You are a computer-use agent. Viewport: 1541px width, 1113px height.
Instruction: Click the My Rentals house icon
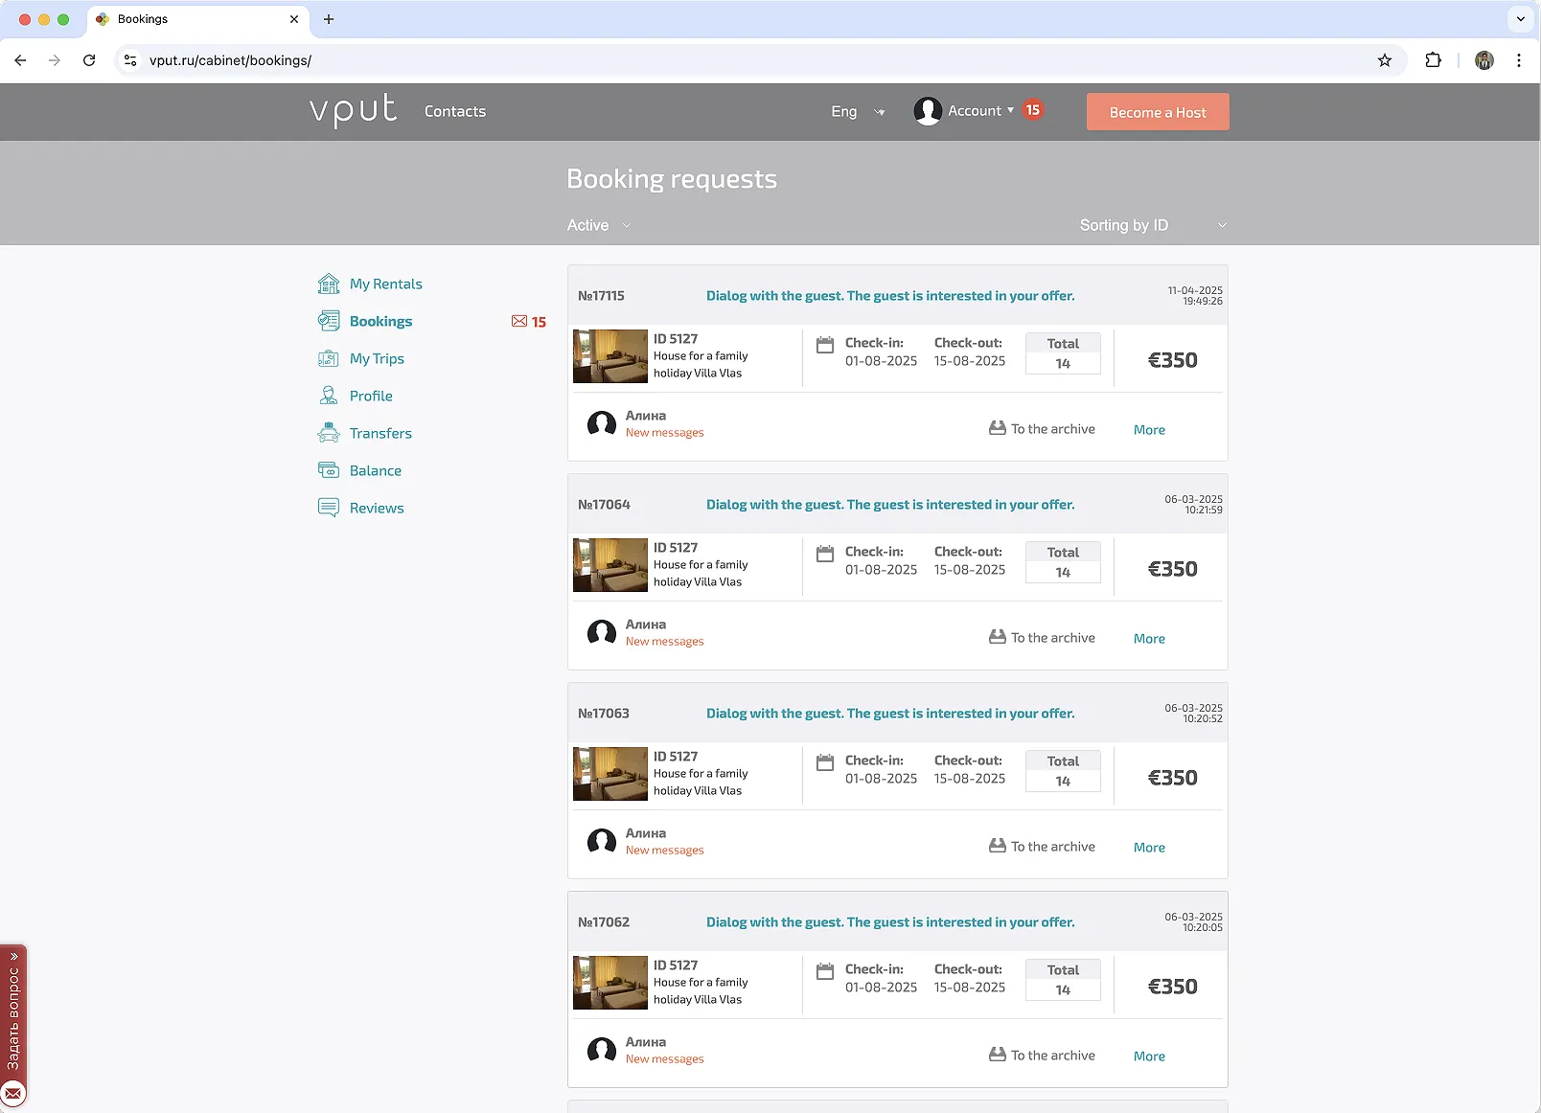(x=329, y=284)
